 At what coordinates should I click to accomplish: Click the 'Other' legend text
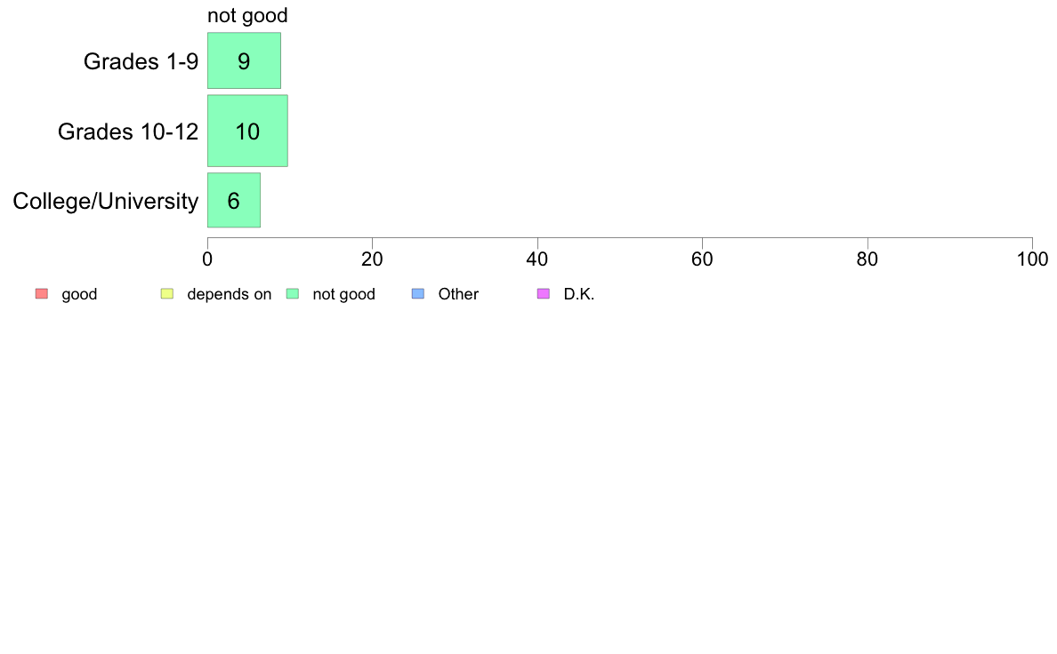pos(458,294)
